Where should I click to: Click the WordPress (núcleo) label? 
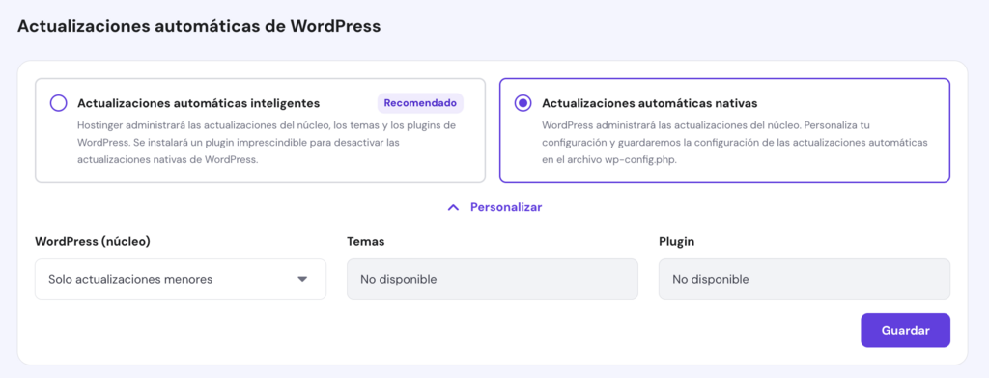tap(92, 242)
